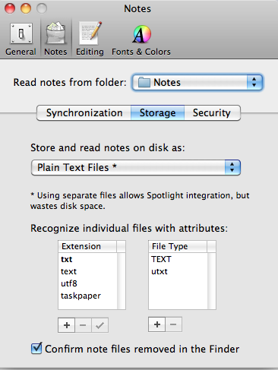The width and height of the screenshot is (278, 370).
Task: Select the utxt file type row
Action: (x=178, y=271)
